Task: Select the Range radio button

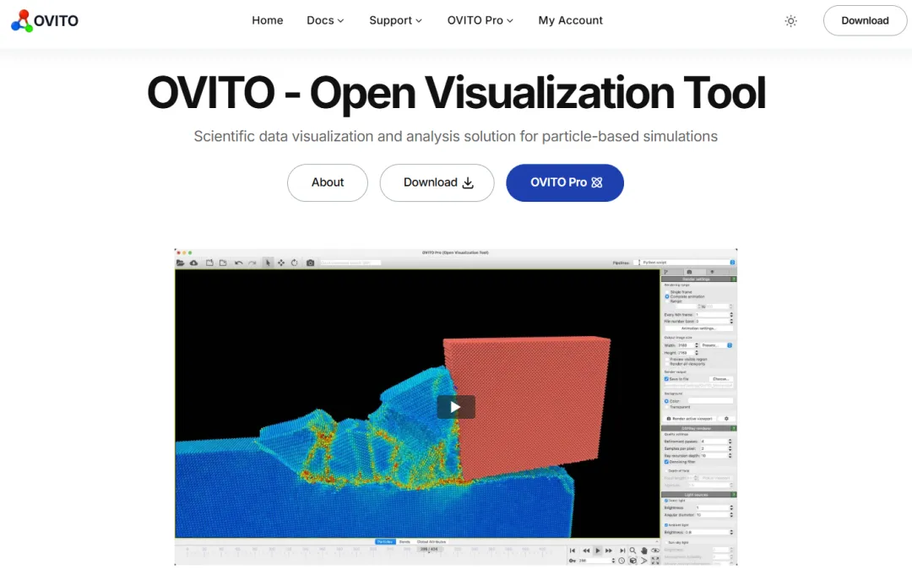Action: (667, 301)
